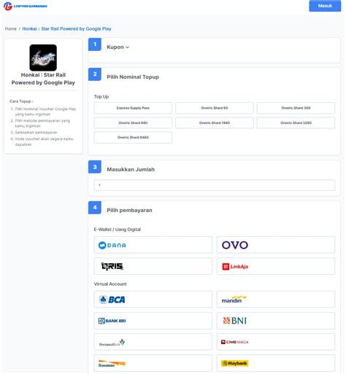
Task: Click the E-Wallet / Uang Digital label
Action: click(118, 230)
